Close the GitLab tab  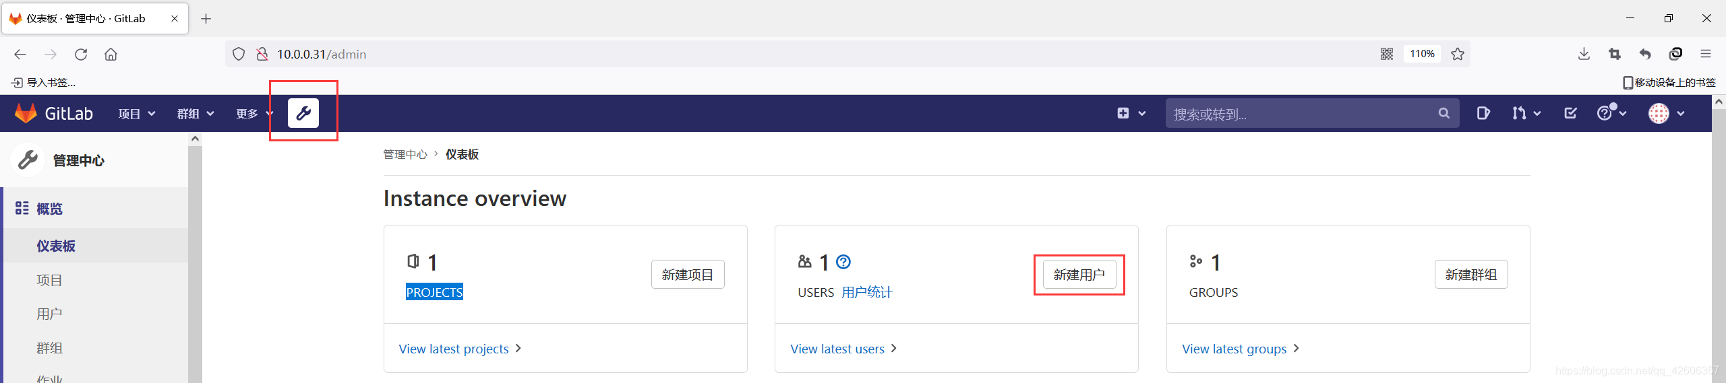pos(175,19)
